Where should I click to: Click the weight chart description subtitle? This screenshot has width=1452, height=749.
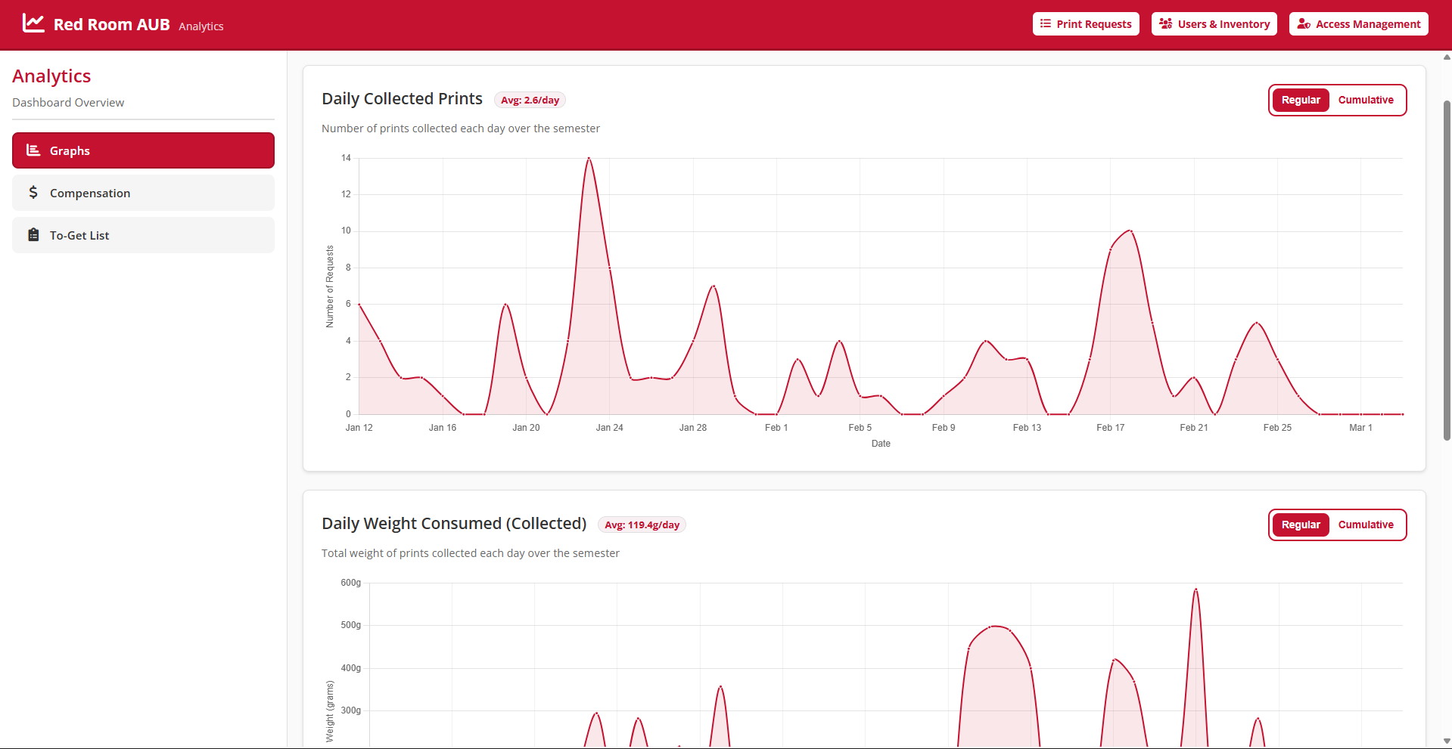(471, 553)
